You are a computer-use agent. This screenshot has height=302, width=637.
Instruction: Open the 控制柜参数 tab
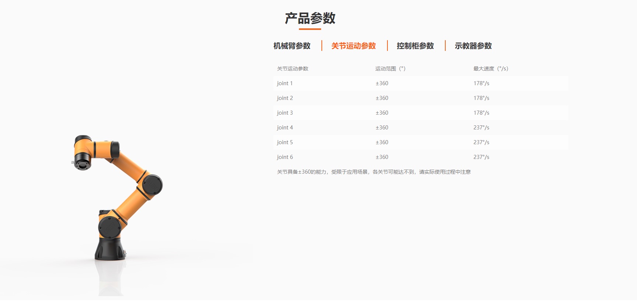click(415, 46)
